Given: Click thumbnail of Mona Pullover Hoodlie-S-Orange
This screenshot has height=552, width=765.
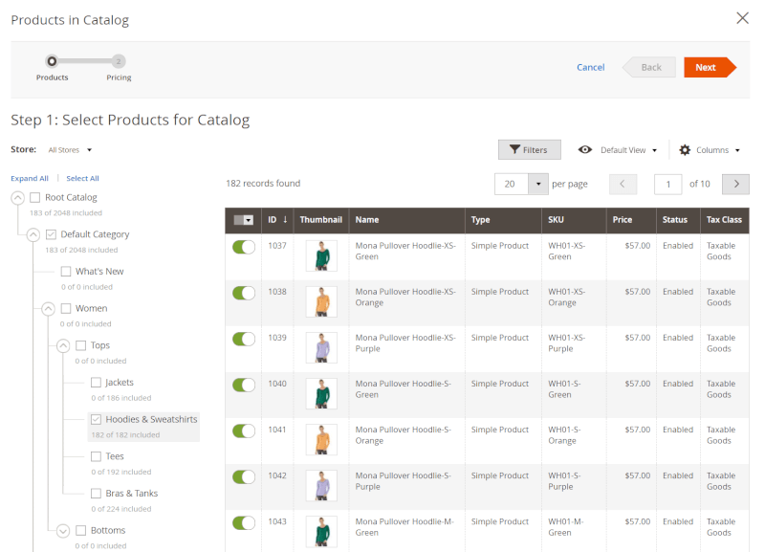Looking at the screenshot, I should click(x=321, y=440).
